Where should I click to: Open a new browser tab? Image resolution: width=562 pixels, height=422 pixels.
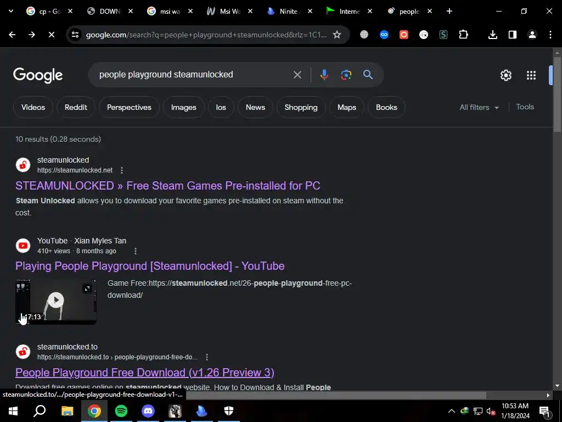(449, 12)
